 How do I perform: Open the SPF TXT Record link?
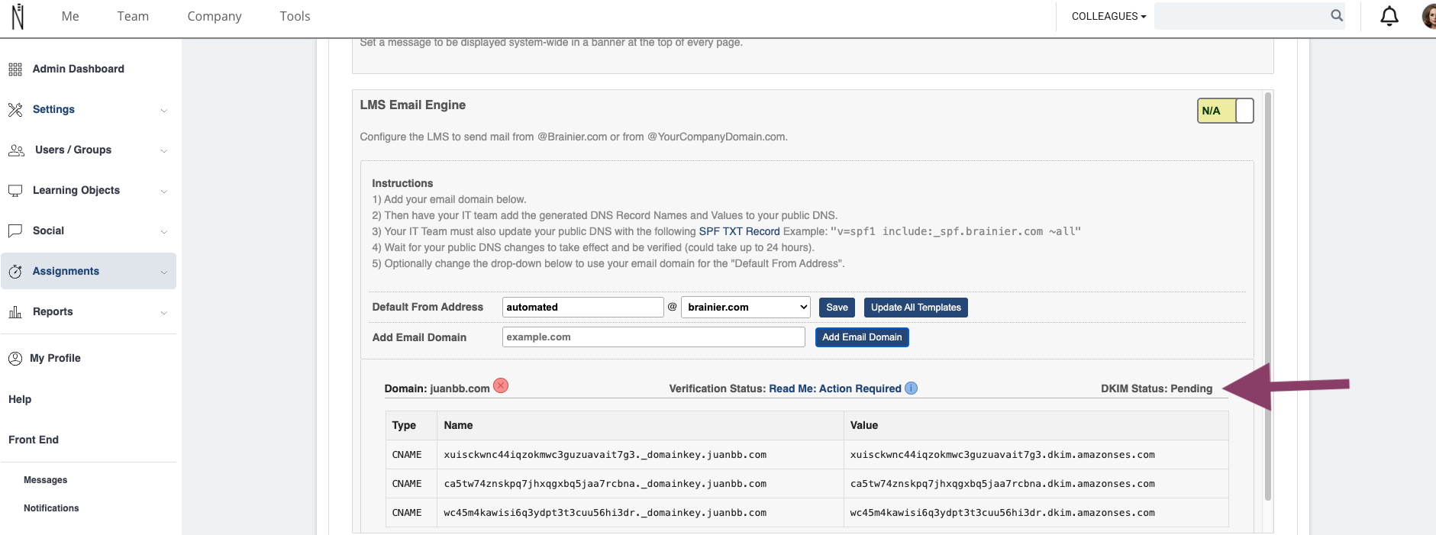point(739,231)
